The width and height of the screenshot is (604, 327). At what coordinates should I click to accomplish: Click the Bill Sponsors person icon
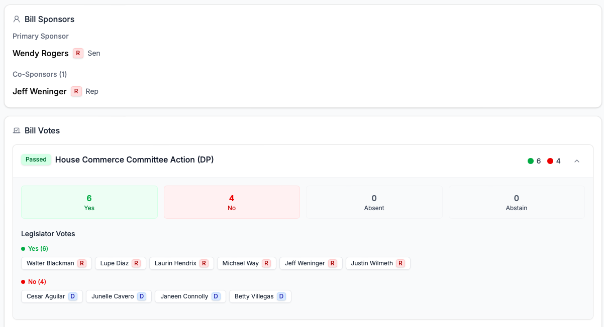(17, 20)
